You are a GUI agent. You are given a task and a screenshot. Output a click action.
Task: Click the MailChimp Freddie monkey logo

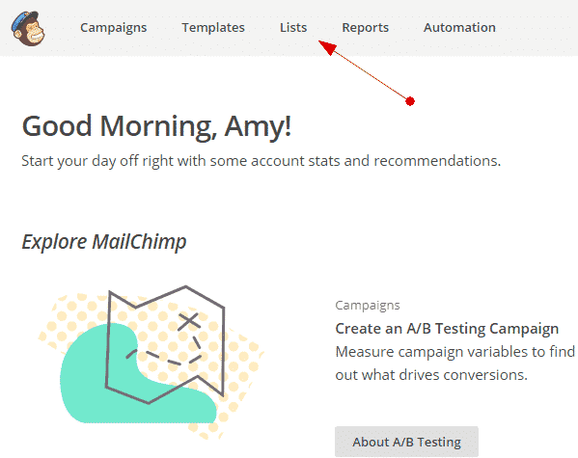pyautogui.click(x=28, y=28)
